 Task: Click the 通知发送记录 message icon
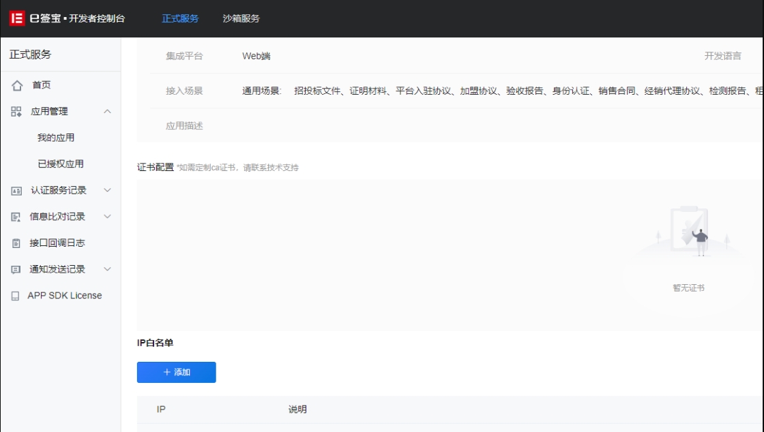pyautogui.click(x=16, y=270)
